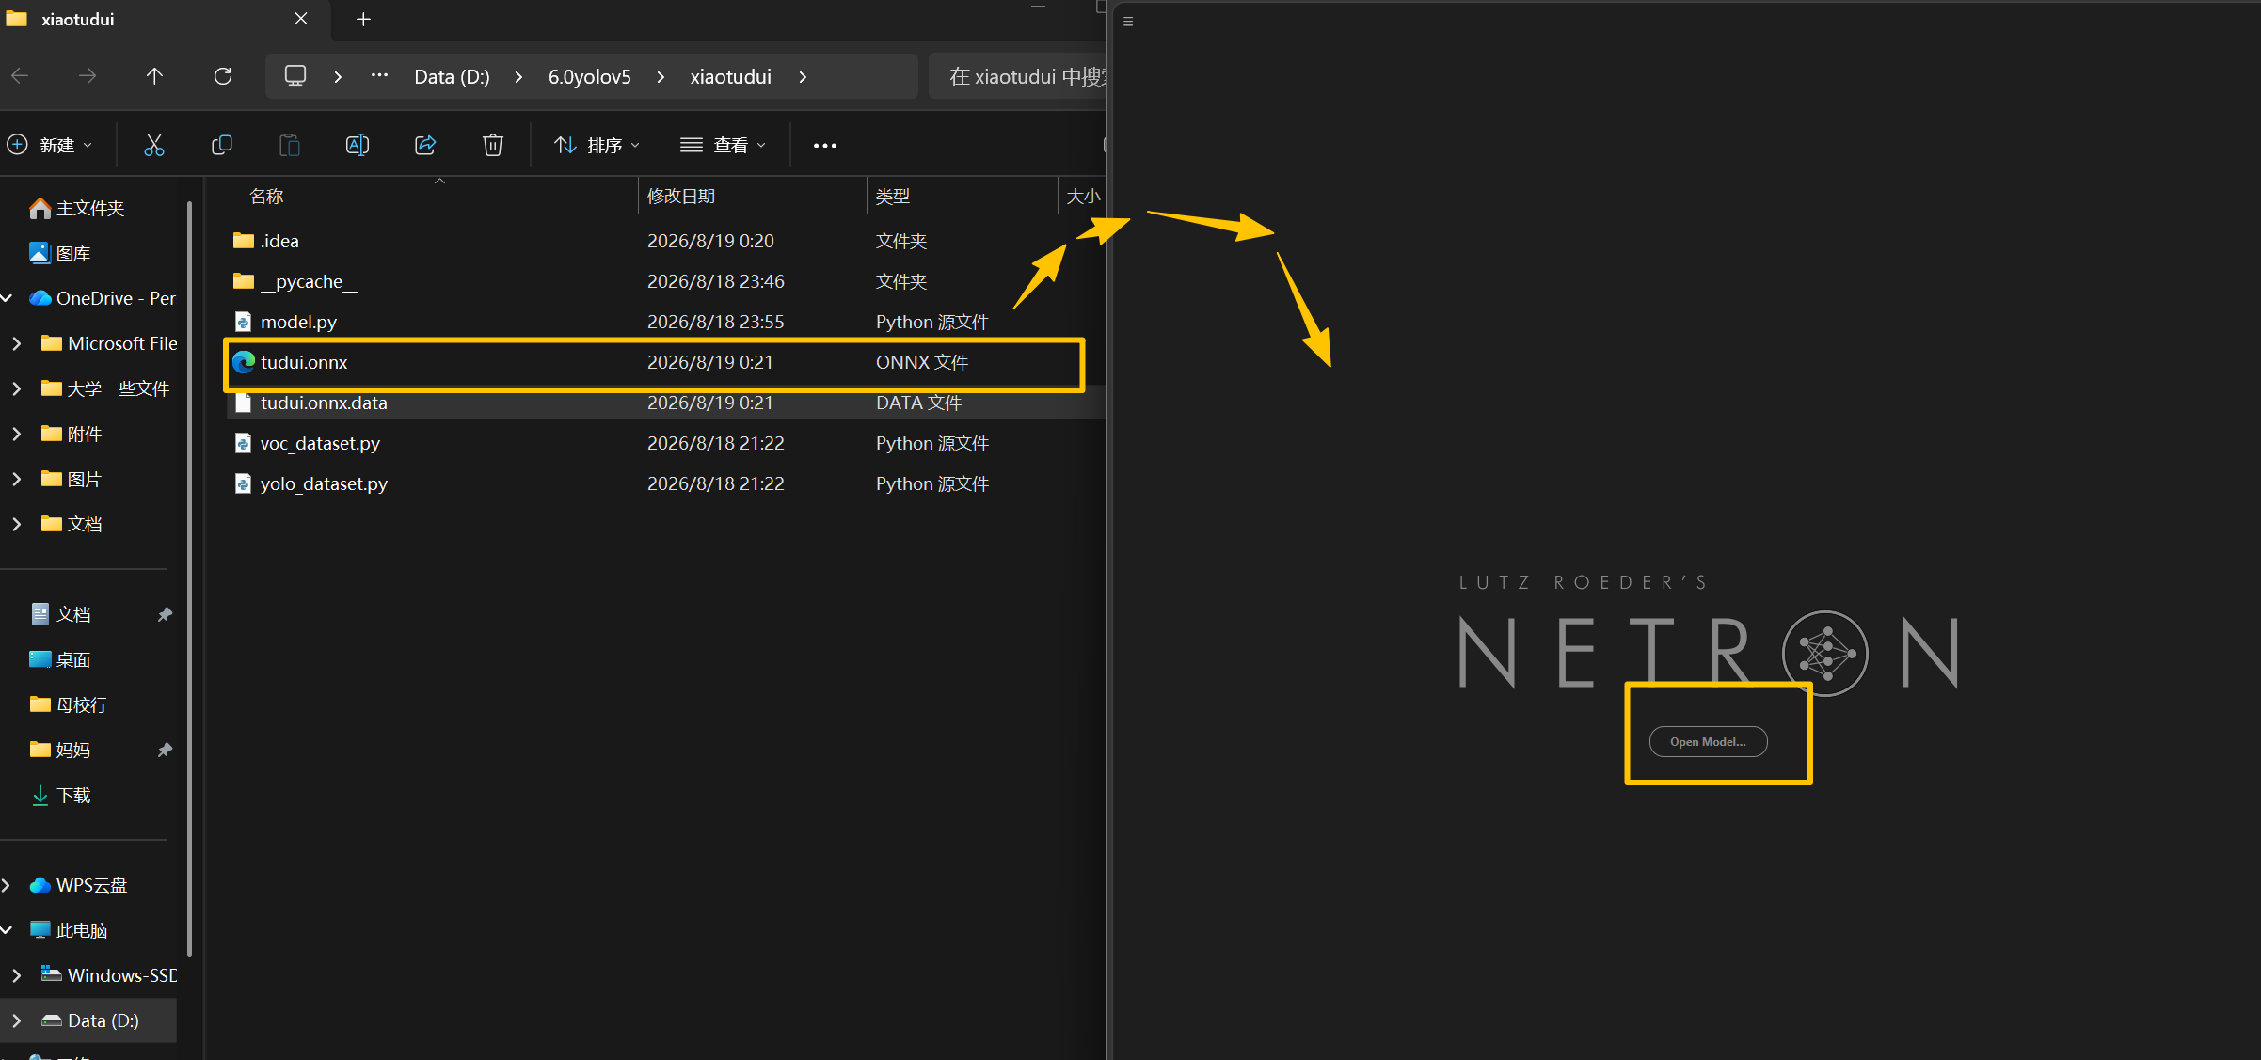
Task: Open the 查看 view dropdown
Action: tap(723, 145)
